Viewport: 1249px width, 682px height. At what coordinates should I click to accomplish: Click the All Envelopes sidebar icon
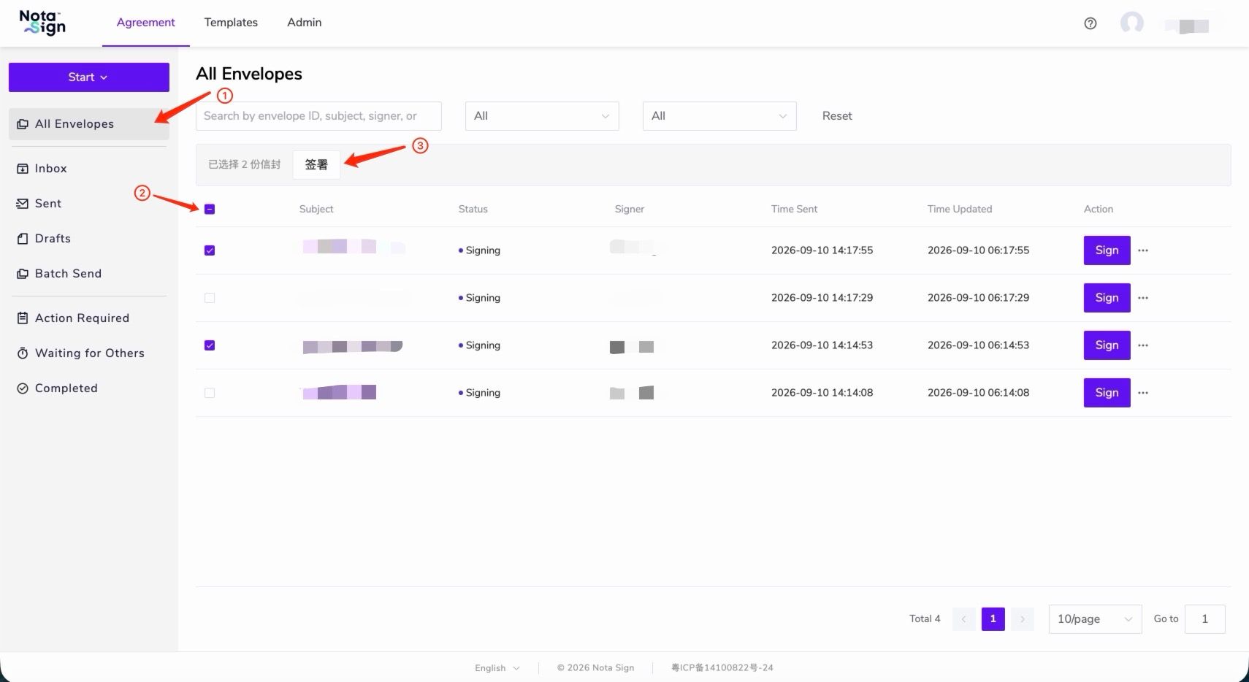(x=23, y=124)
